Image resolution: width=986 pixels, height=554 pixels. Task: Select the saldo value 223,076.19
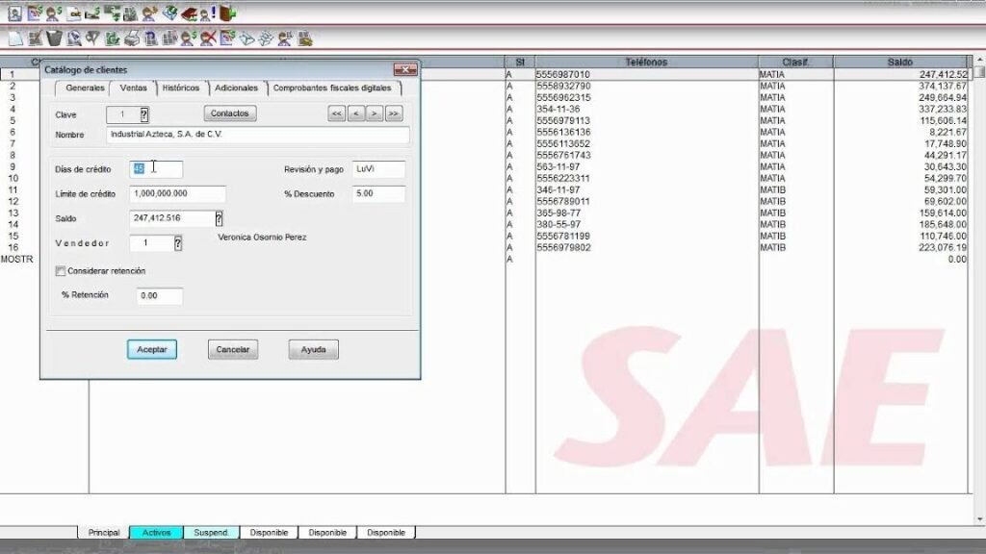point(942,248)
